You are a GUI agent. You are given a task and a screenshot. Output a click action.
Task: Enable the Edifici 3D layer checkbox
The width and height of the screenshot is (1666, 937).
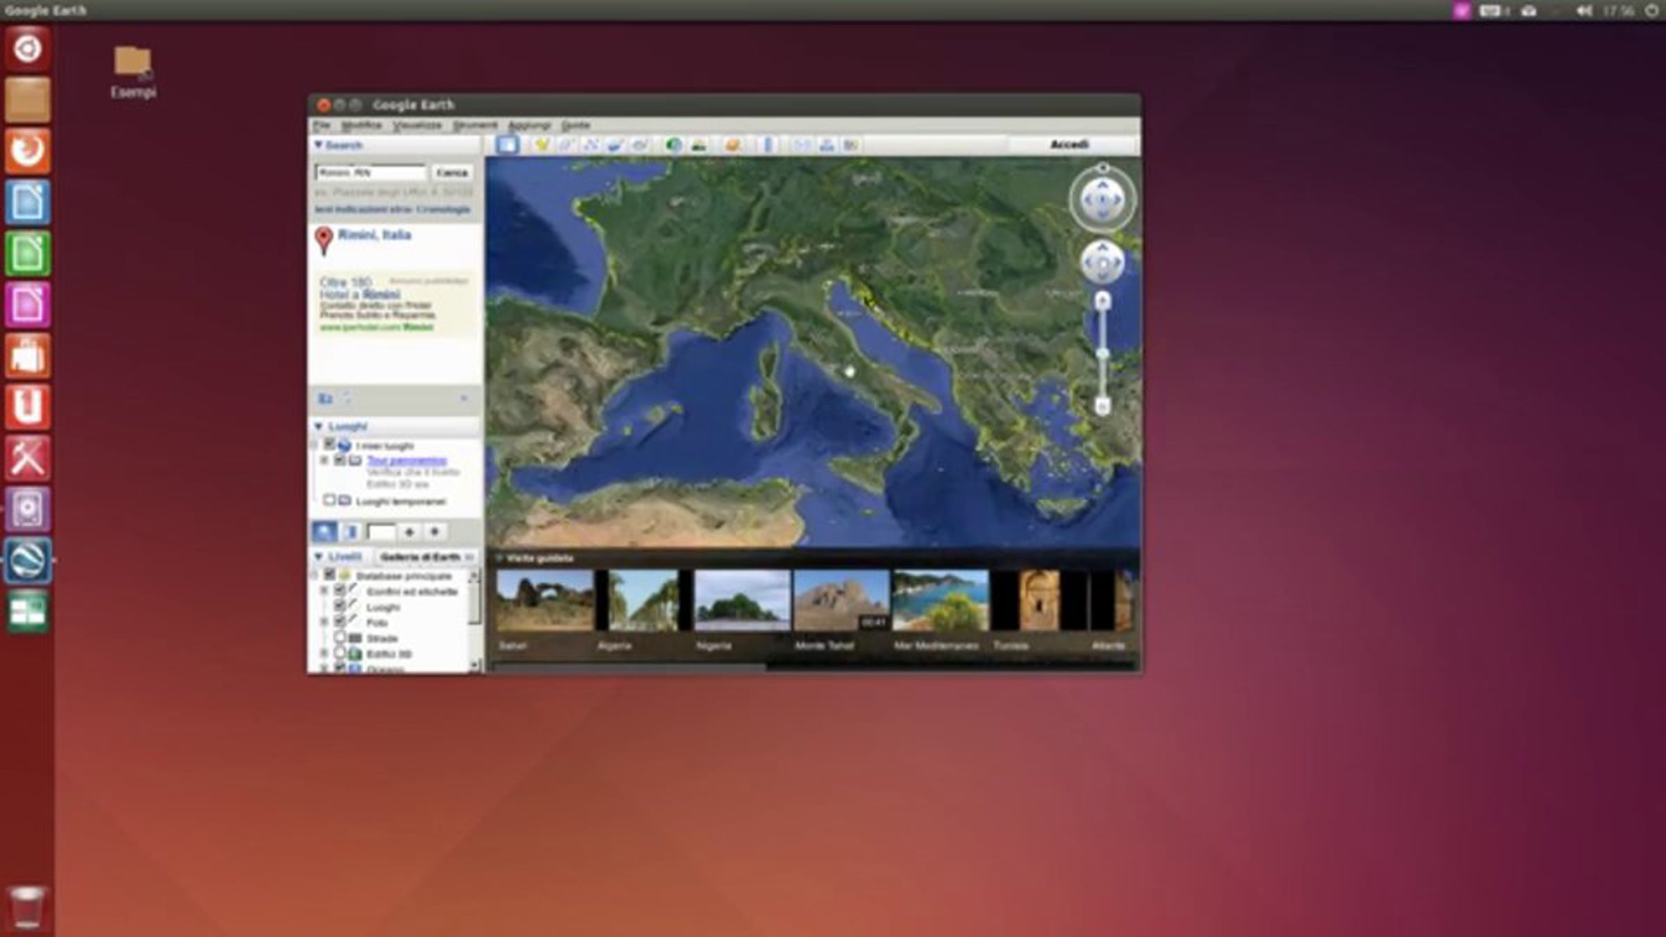339,653
